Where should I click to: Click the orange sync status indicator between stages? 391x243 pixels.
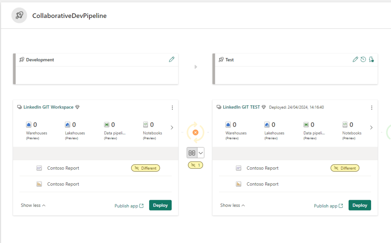tap(195, 133)
